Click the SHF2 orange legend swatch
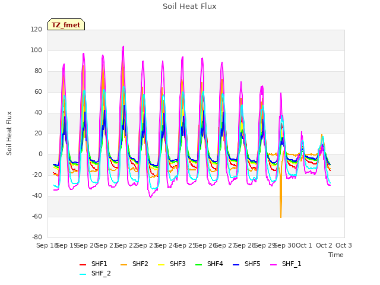Image resolution: width=380 pixels, height=285 pixels. (x=123, y=264)
